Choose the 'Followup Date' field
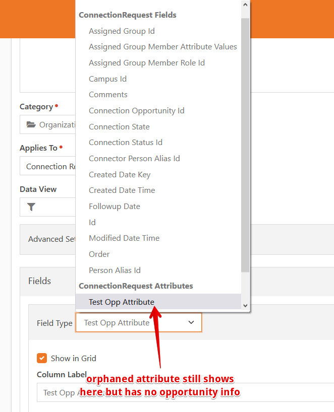334x412 pixels. click(158, 207)
